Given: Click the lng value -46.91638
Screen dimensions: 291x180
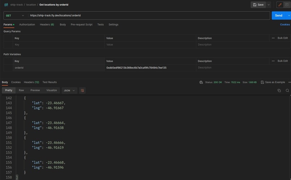Looking at the screenshot, I should click(55, 128).
